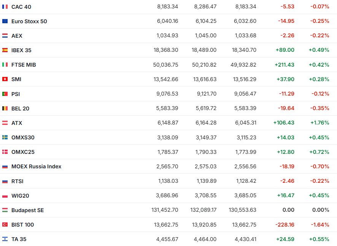
Task: Open the TA 35 index link
Action: 19,239
